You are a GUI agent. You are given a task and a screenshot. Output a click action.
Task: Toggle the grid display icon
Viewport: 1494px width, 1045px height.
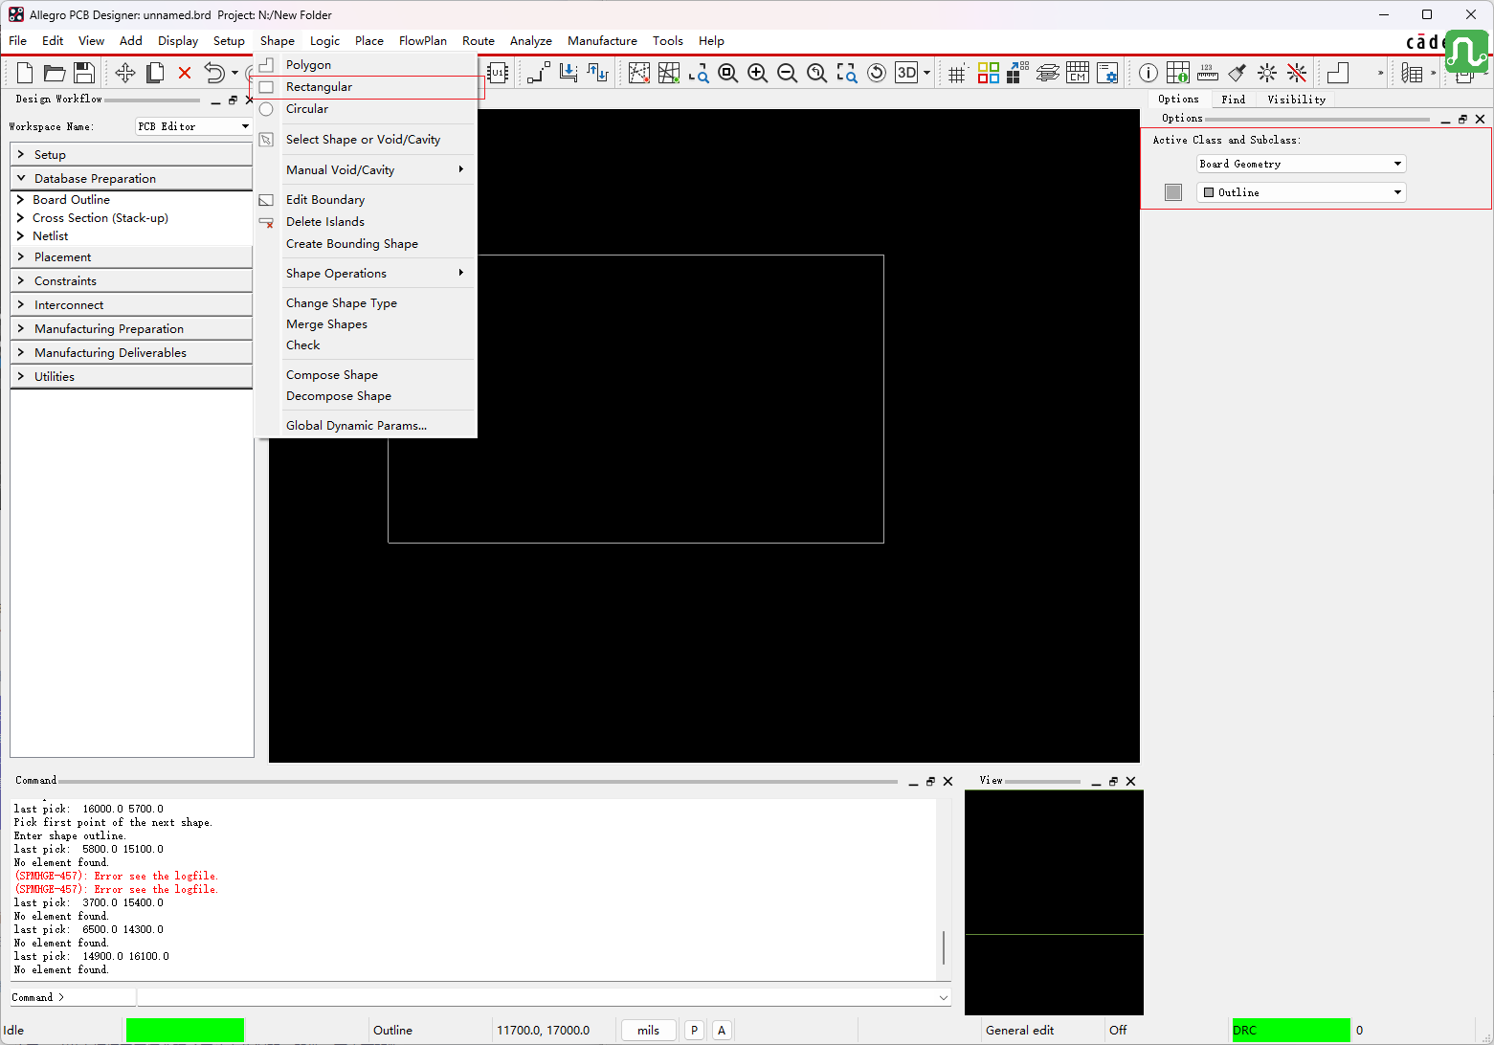[x=957, y=73]
